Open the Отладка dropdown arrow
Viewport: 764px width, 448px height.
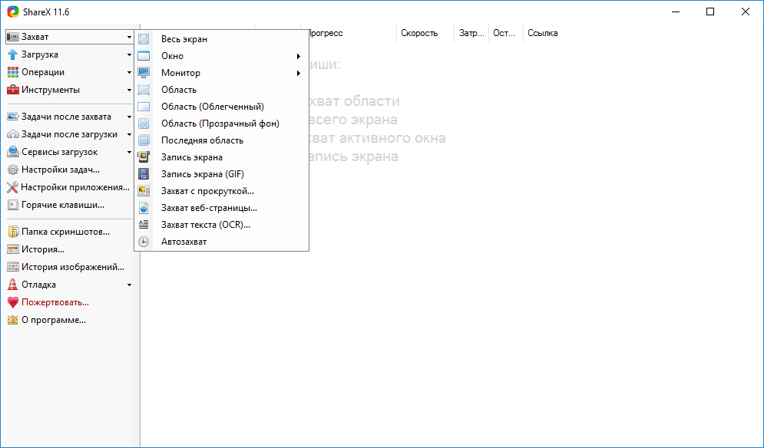(x=129, y=285)
